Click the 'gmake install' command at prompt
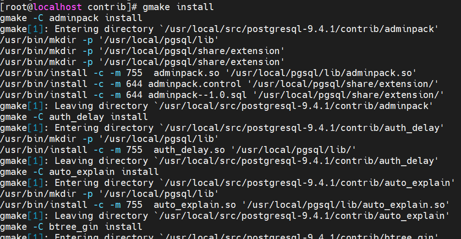Image resolution: width=461 pixels, height=239 pixels. point(178,7)
